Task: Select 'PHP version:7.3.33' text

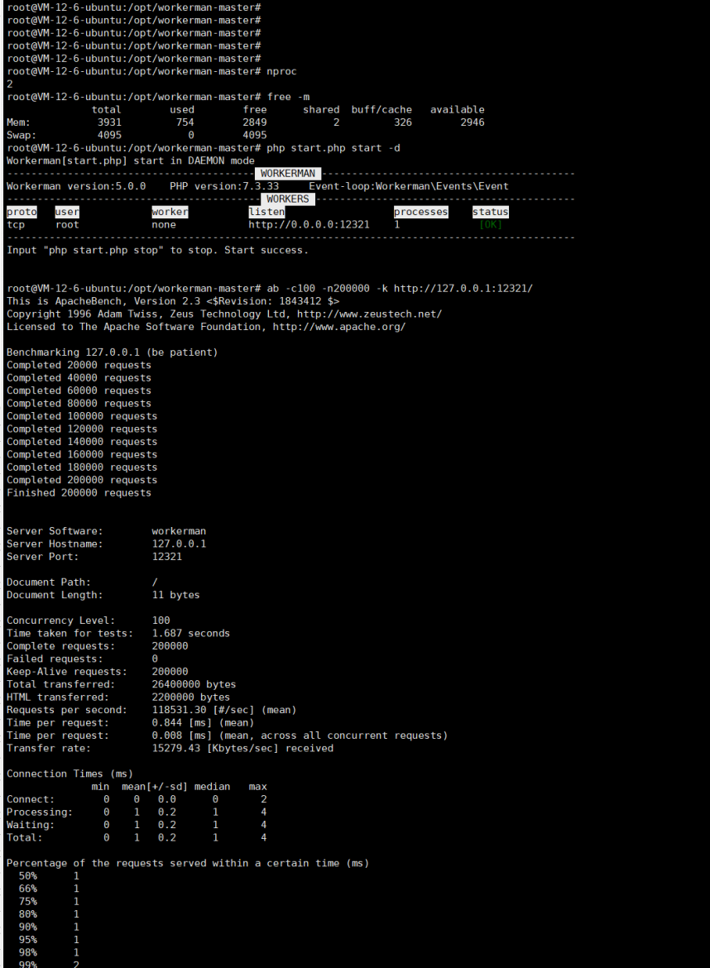Action: tap(224, 186)
